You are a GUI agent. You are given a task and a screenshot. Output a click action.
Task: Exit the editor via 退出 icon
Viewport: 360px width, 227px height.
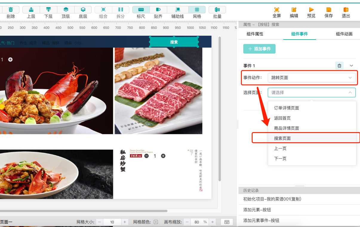pyautogui.click(x=346, y=10)
